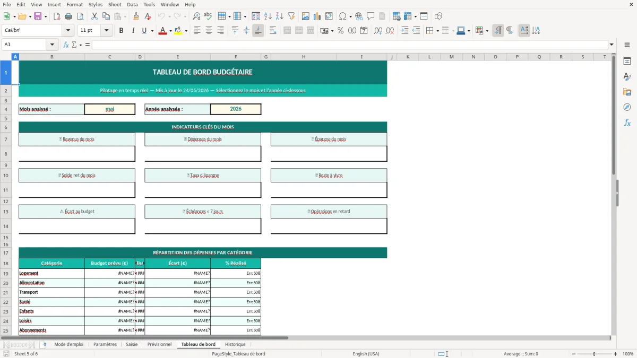The height and width of the screenshot is (358, 637).
Task: Apply the yellow background color
Action: (178, 31)
